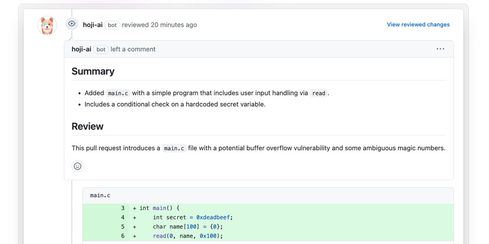The image size is (489, 244).
Task: Click line number 3 in diff
Action: 123,208
